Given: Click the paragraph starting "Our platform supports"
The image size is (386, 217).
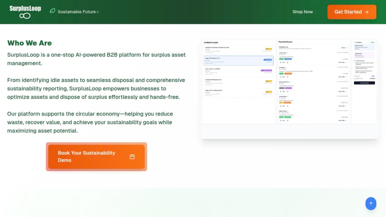Looking at the screenshot, I should [x=90, y=122].
